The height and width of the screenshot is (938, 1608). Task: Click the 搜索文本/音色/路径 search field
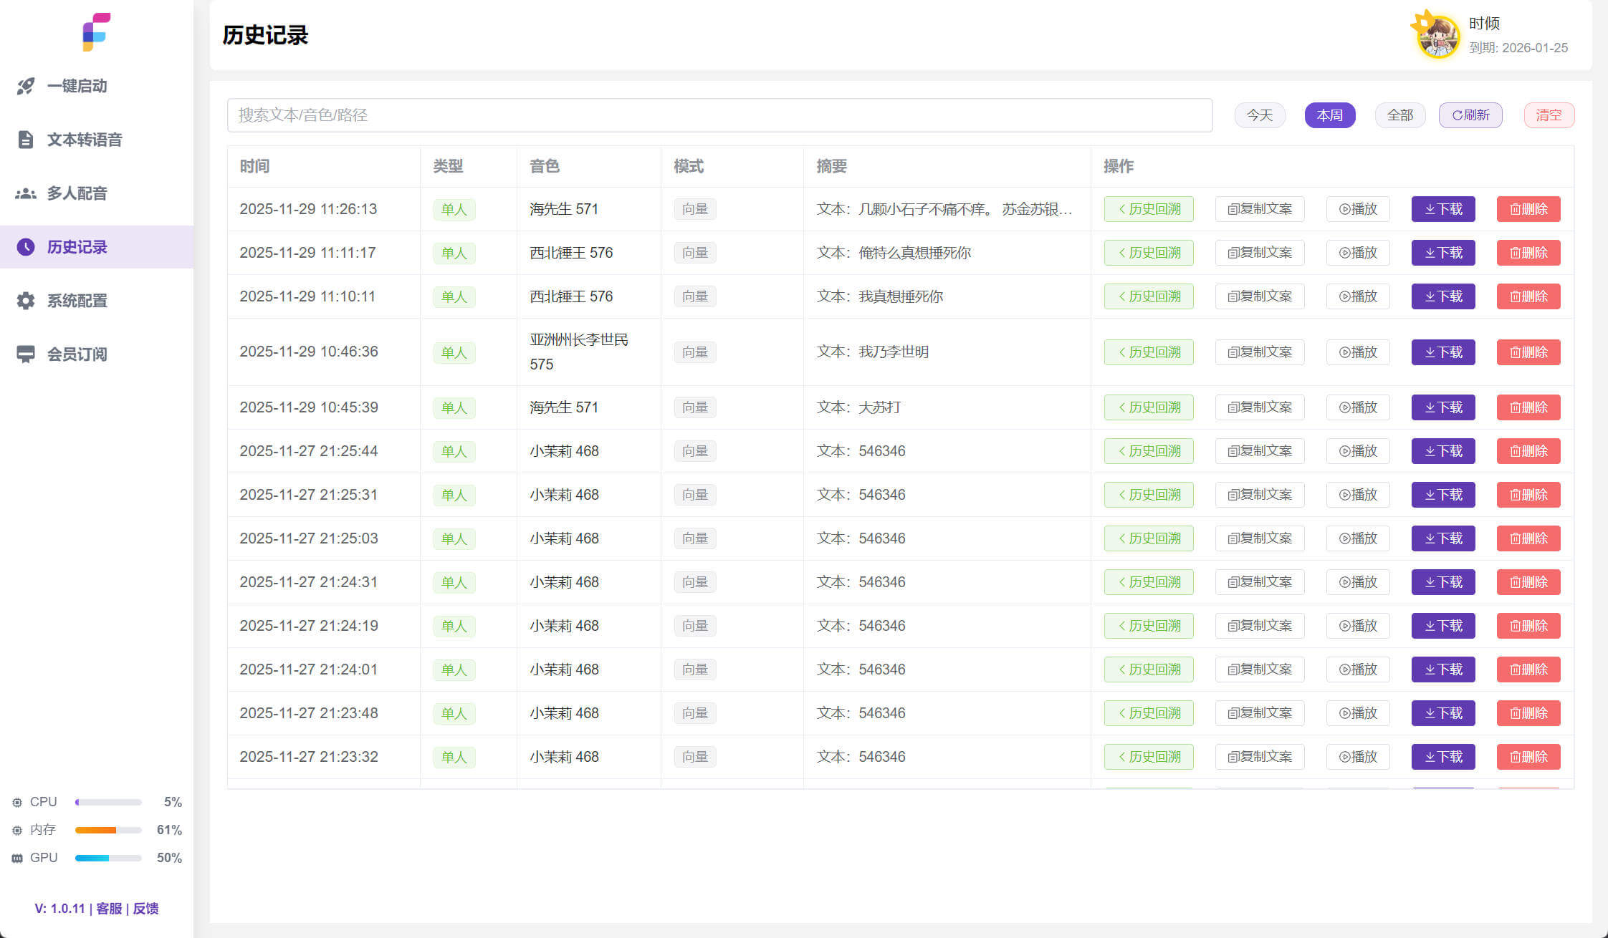(719, 115)
